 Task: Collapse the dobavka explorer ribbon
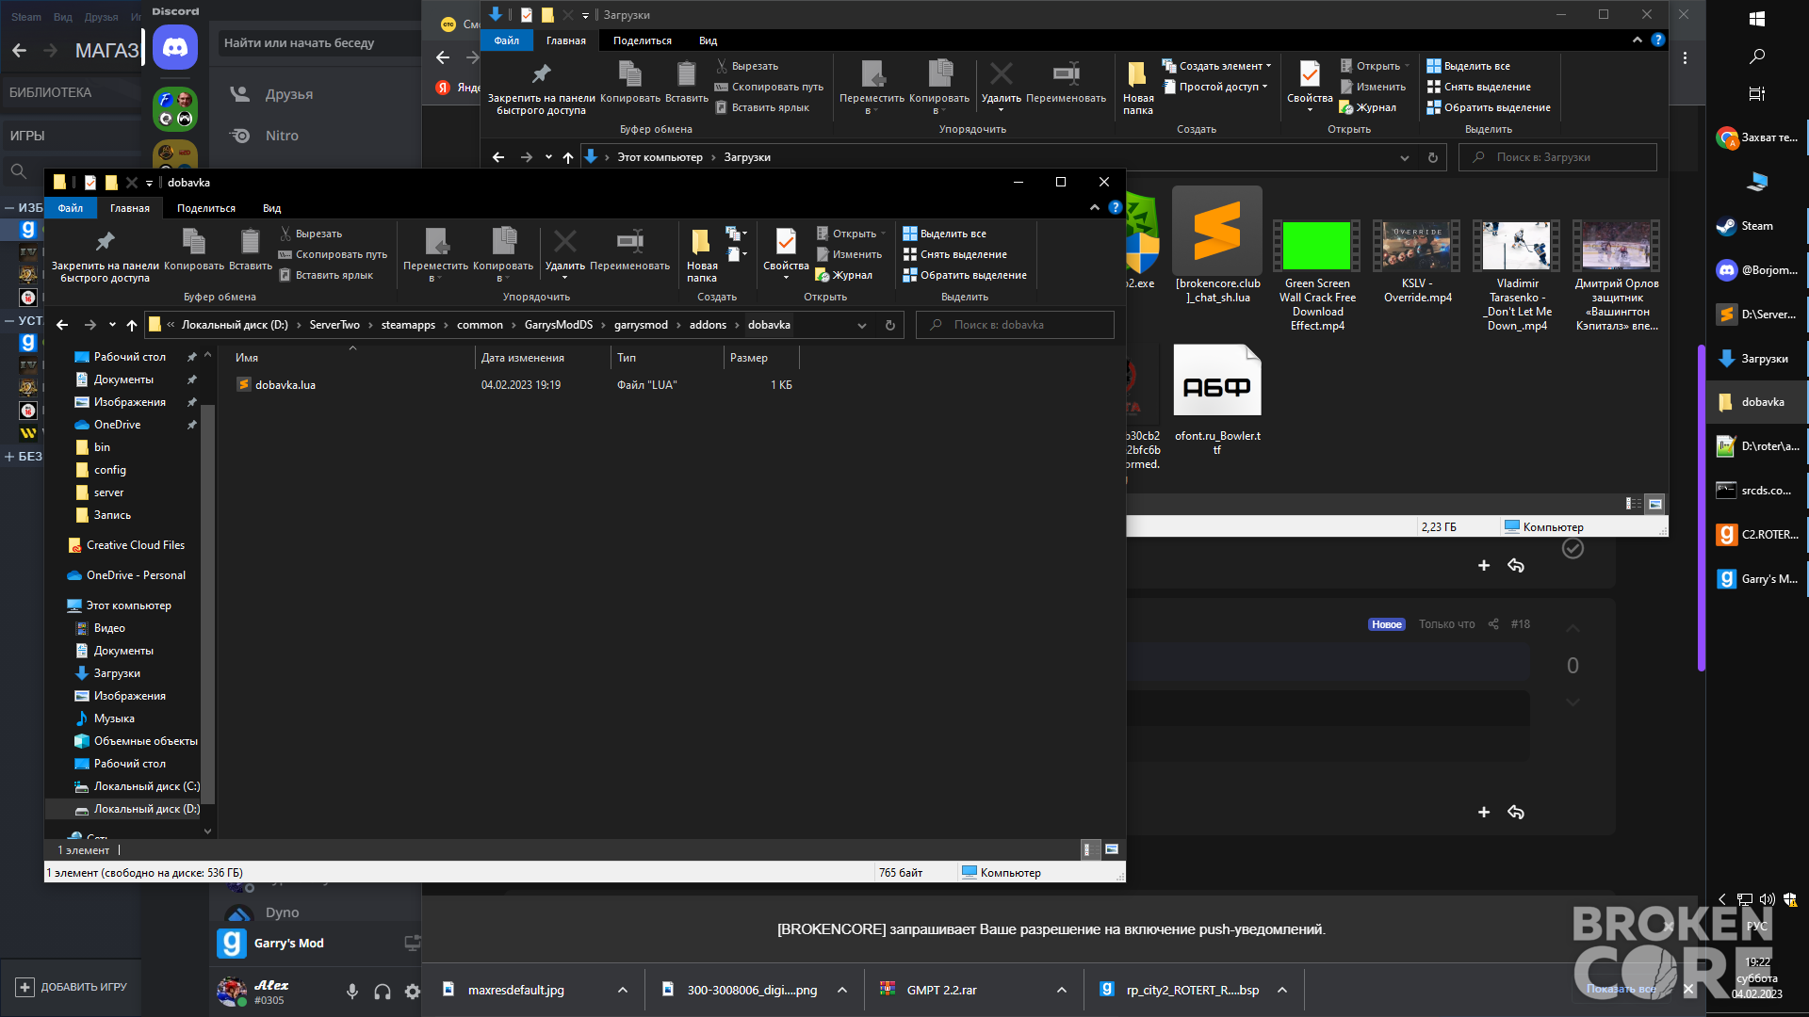[x=1095, y=207]
